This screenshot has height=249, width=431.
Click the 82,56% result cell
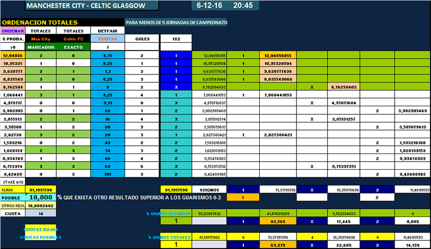[278, 221]
